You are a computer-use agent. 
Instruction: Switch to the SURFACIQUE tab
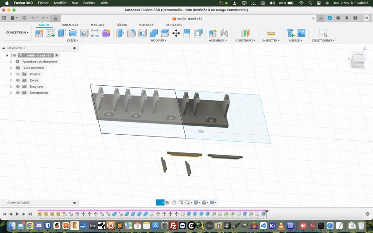pos(70,25)
